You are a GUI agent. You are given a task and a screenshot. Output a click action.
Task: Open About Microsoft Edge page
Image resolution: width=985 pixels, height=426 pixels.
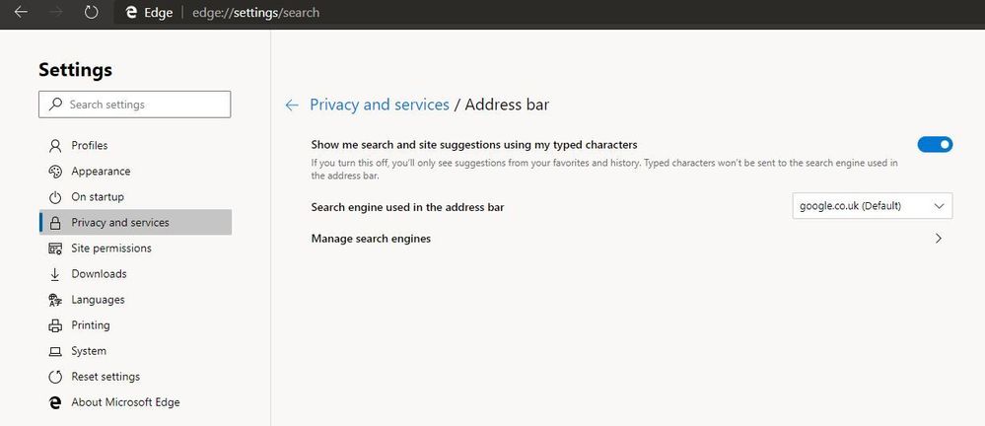(x=135, y=402)
